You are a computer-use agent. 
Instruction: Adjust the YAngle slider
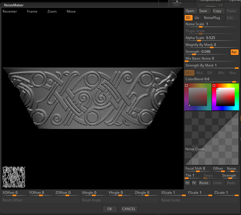pyautogui.click(x=120, y=193)
